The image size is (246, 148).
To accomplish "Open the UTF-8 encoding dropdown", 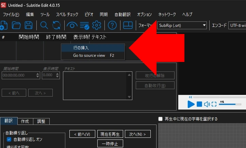I will [x=237, y=25].
